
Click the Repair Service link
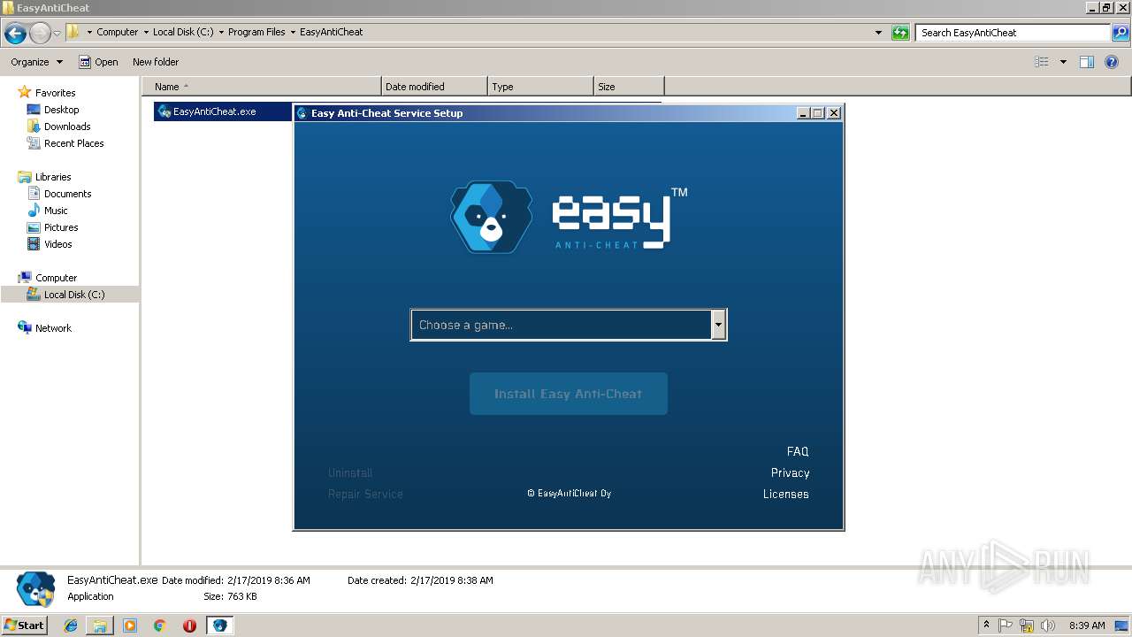pyautogui.click(x=365, y=494)
